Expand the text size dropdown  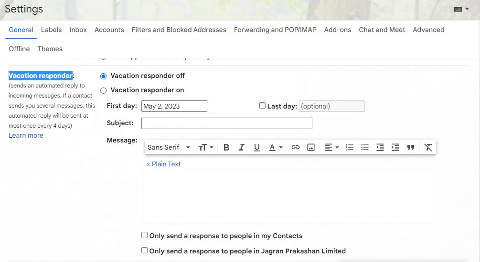[x=206, y=147]
